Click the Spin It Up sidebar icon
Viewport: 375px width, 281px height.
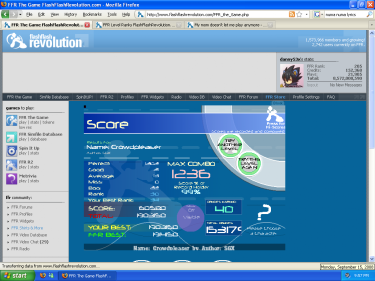11,151
